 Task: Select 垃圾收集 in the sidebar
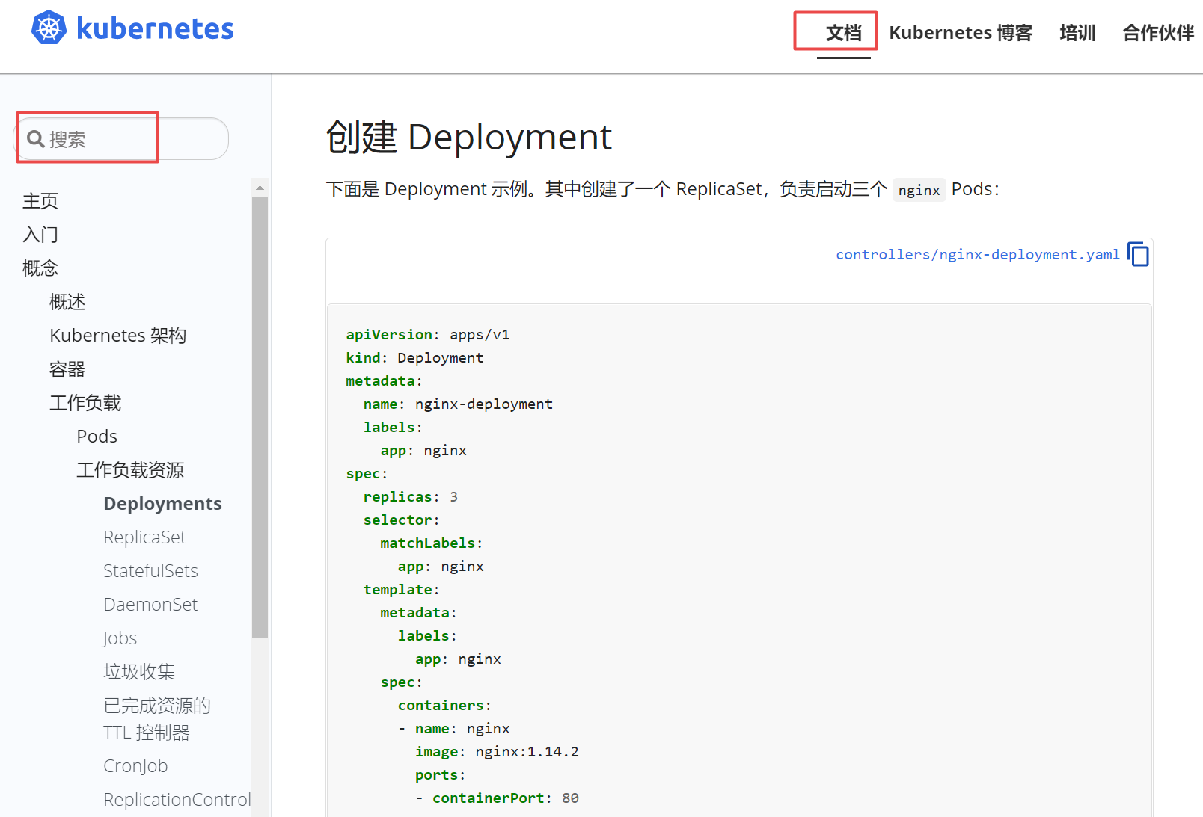(x=138, y=671)
